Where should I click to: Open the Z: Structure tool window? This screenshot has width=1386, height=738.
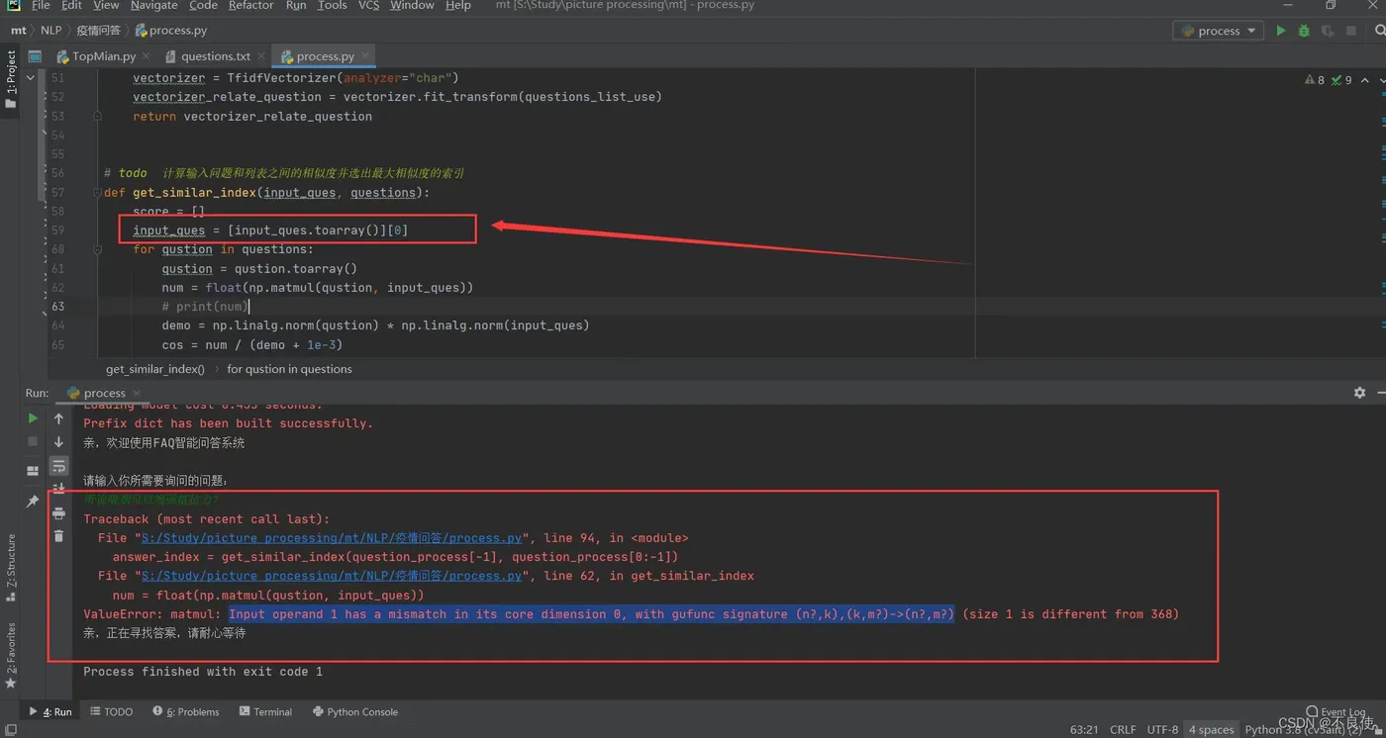[11, 569]
